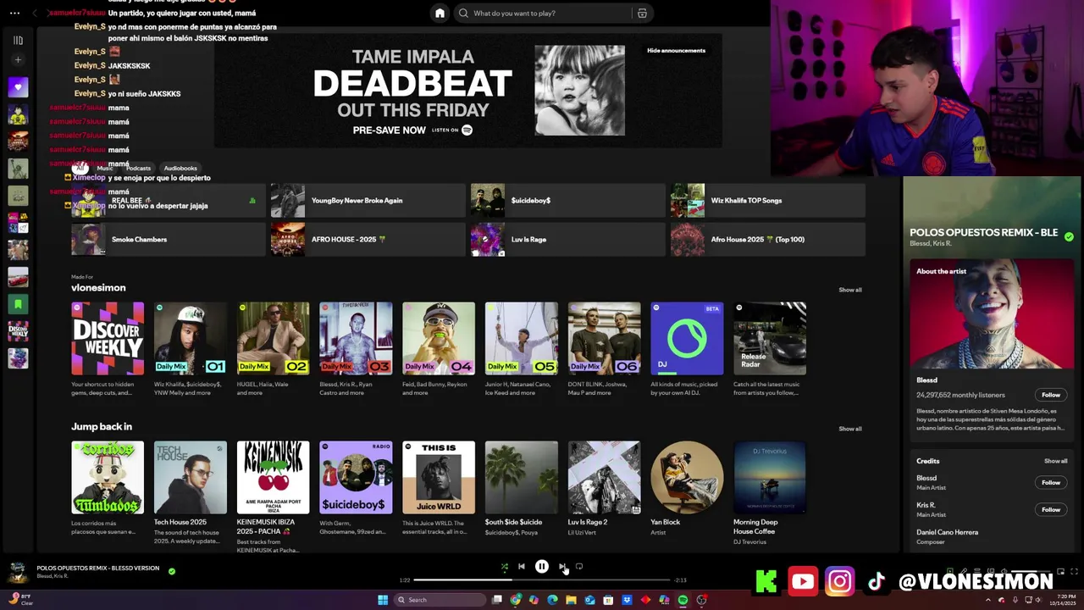Open Chrome from the taskbar
Image resolution: width=1084 pixels, height=610 pixels.
[x=516, y=600]
